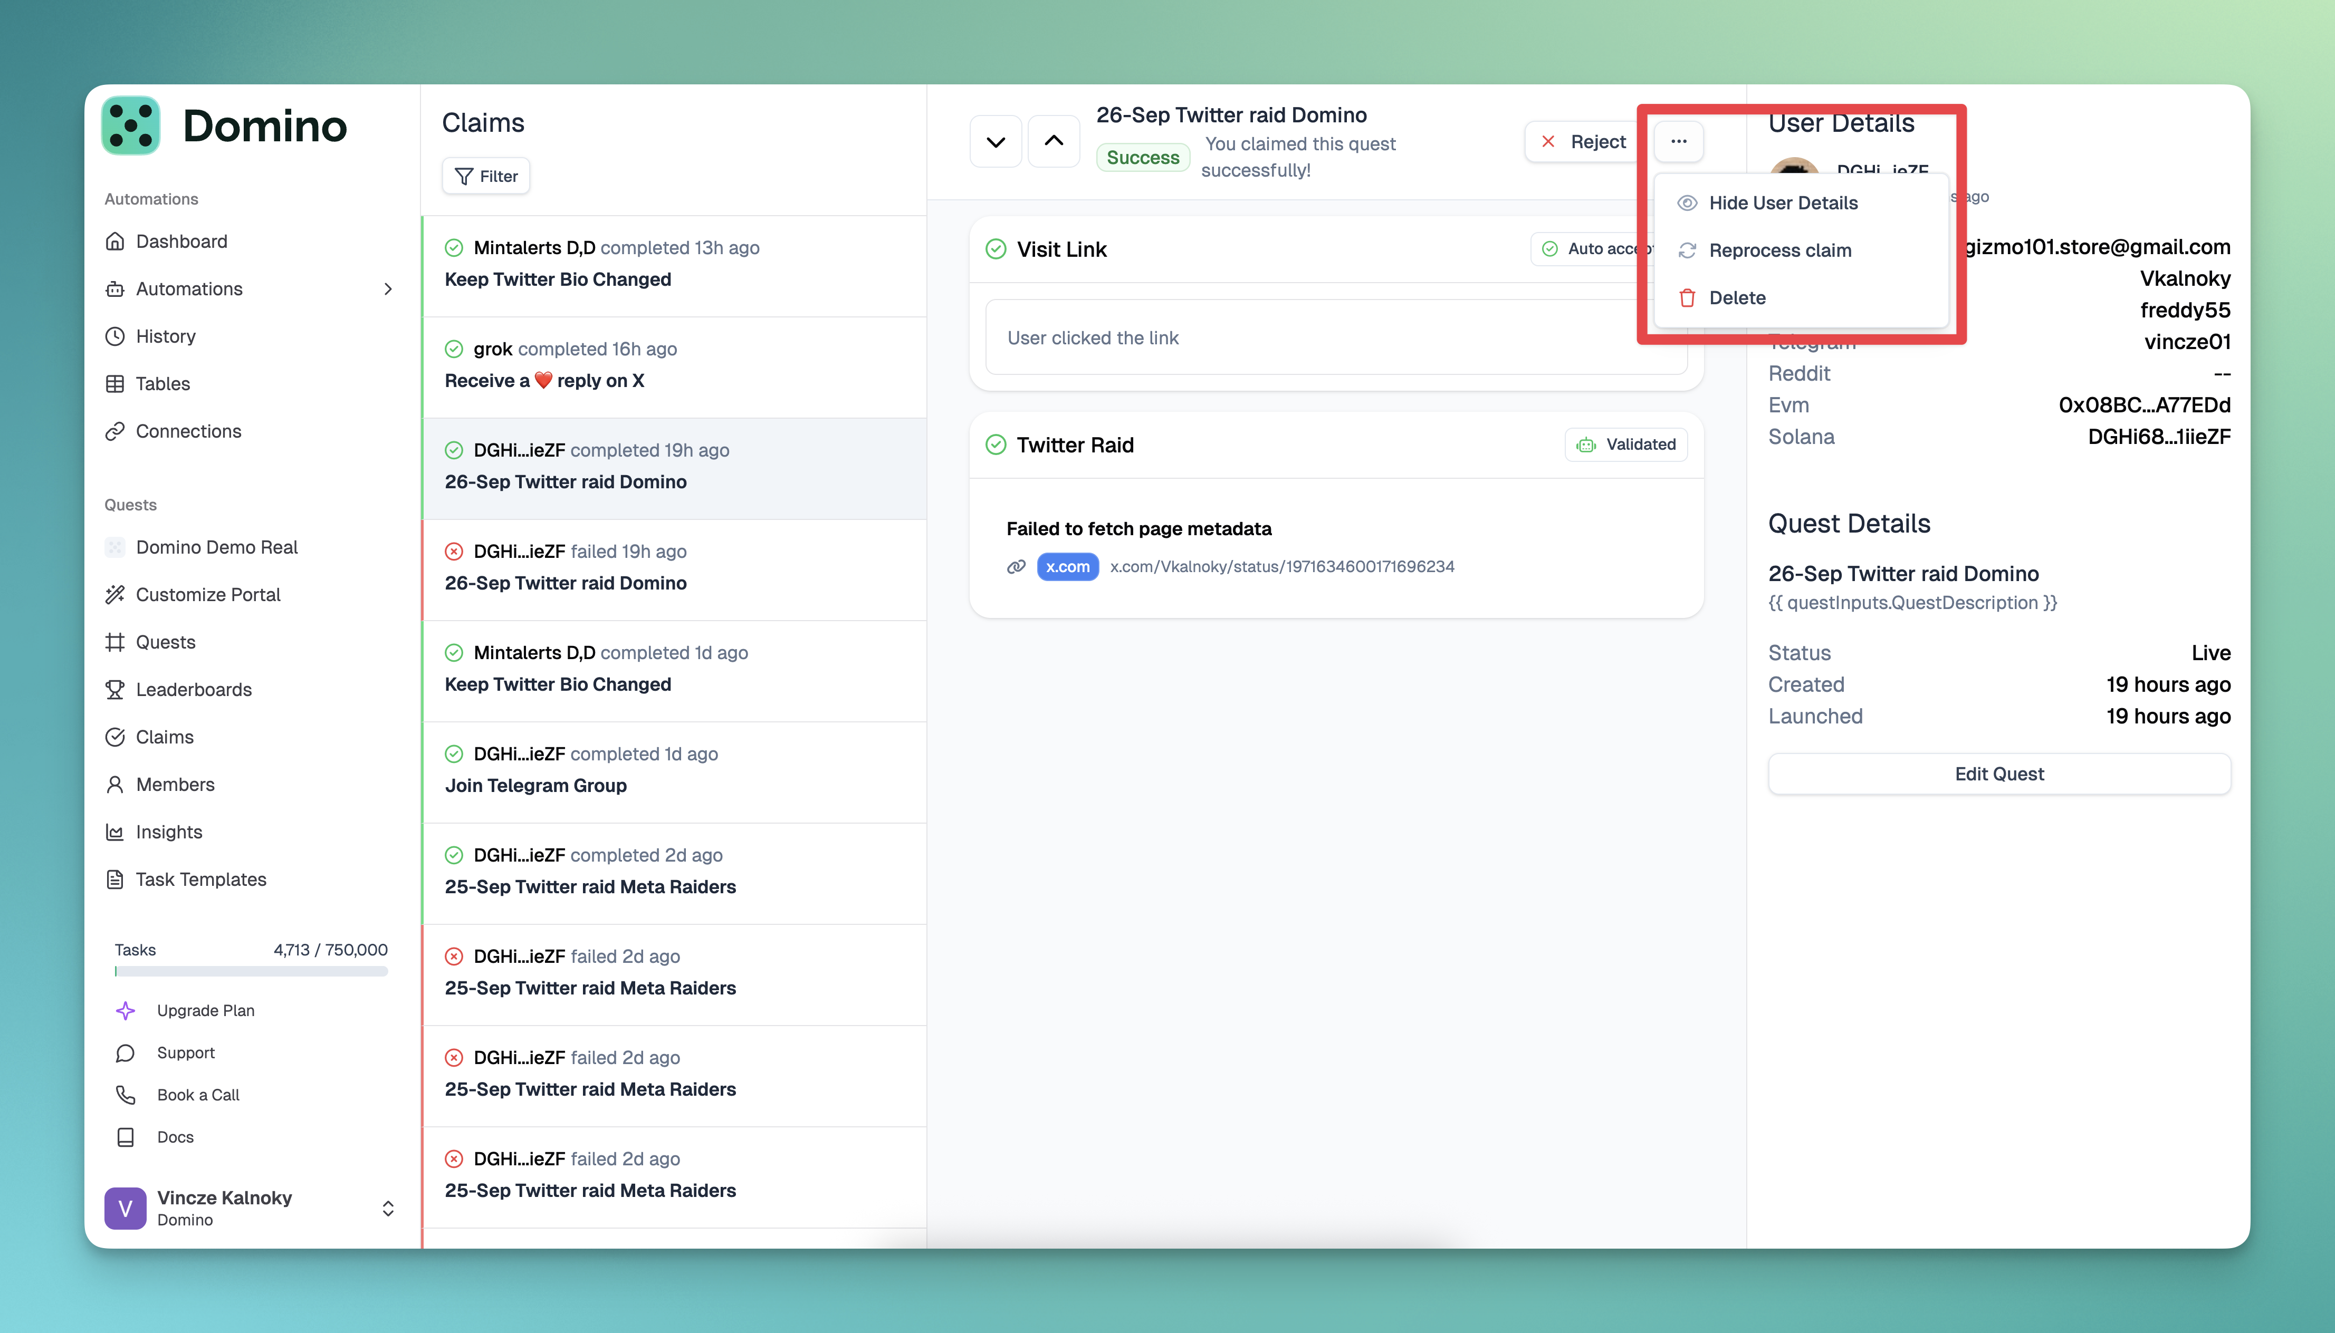Open the Filter for claims list
Viewport: 2335px width, 1333px height.
486,176
